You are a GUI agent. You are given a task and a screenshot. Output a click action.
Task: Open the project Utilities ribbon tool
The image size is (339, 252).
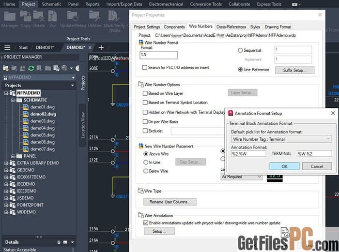pyautogui.click(x=94, y=19)
